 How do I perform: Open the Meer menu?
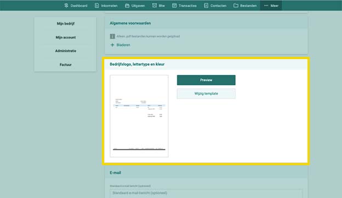[271, 5]
